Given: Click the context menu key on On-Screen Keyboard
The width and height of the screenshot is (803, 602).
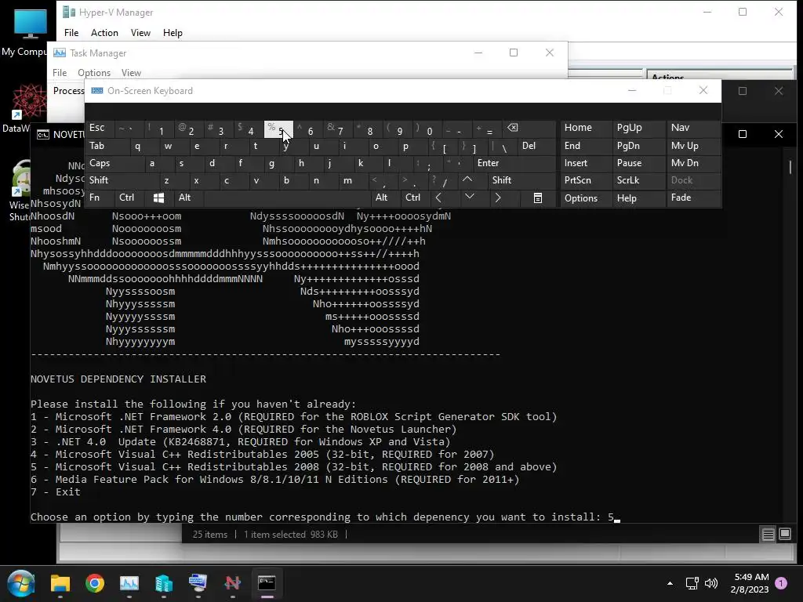Looking at the screenshot, I should 538,198.
